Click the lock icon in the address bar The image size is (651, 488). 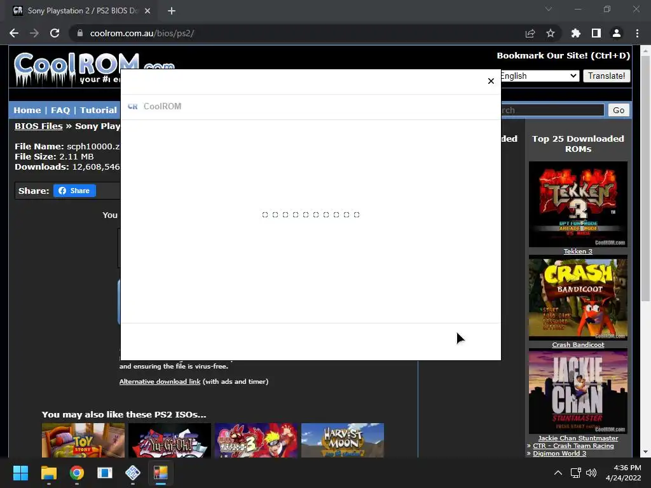(x=80, y=33)
